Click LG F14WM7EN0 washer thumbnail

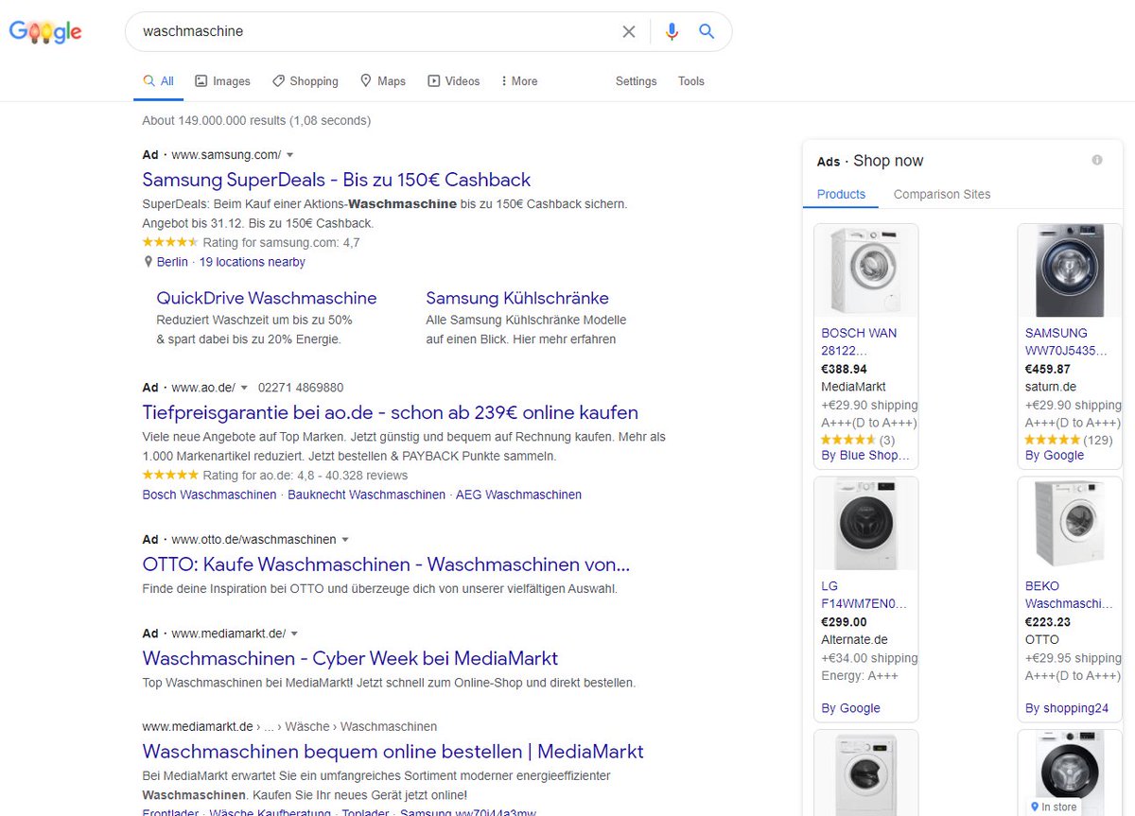click(x=865, y=523)
